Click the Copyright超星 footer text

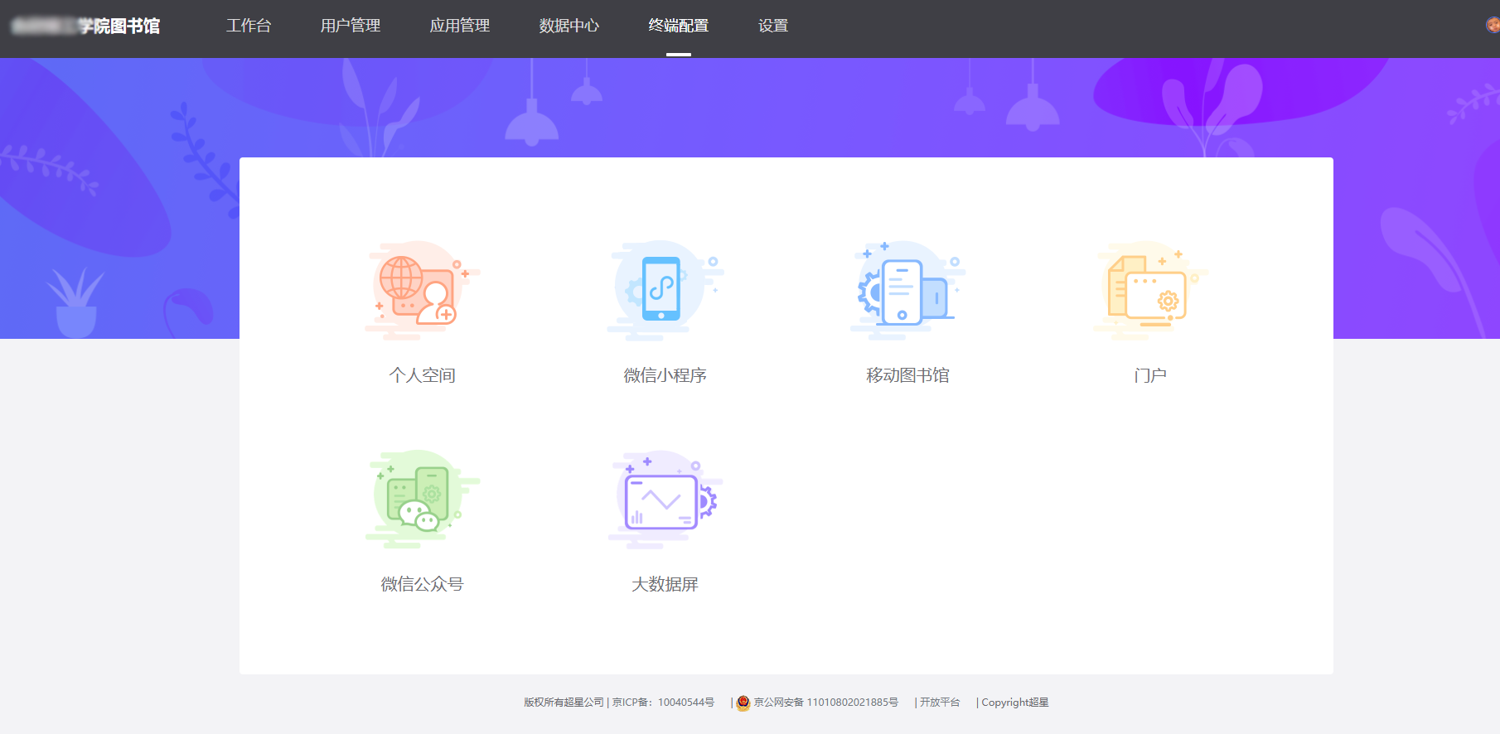[x=1014, y=703]
